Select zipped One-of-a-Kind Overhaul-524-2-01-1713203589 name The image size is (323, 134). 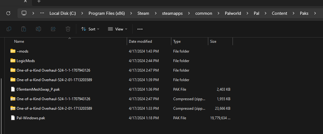point(54,108)
